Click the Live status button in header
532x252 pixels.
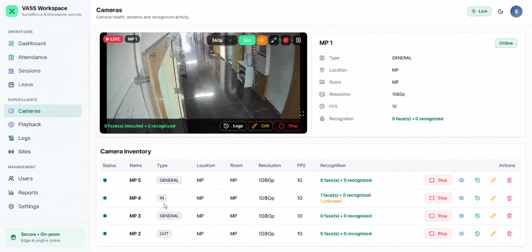pos(479,11)
